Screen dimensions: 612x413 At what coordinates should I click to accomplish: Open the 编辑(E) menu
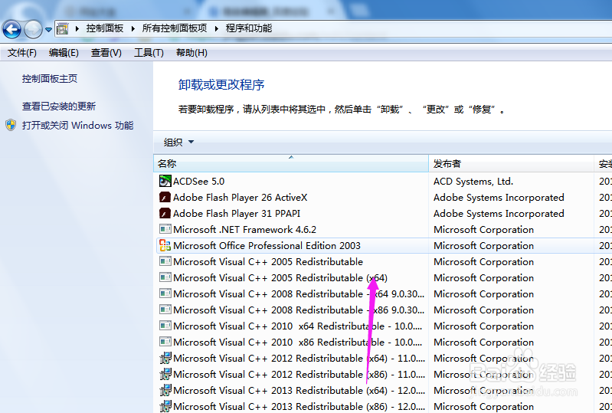tap(64, 53)
